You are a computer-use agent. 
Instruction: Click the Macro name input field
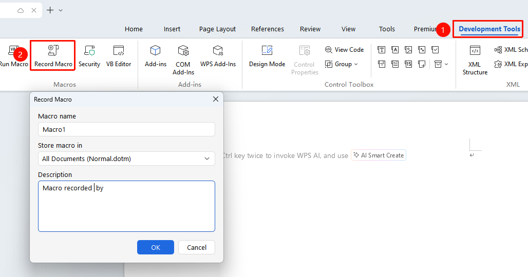(126, 129)
